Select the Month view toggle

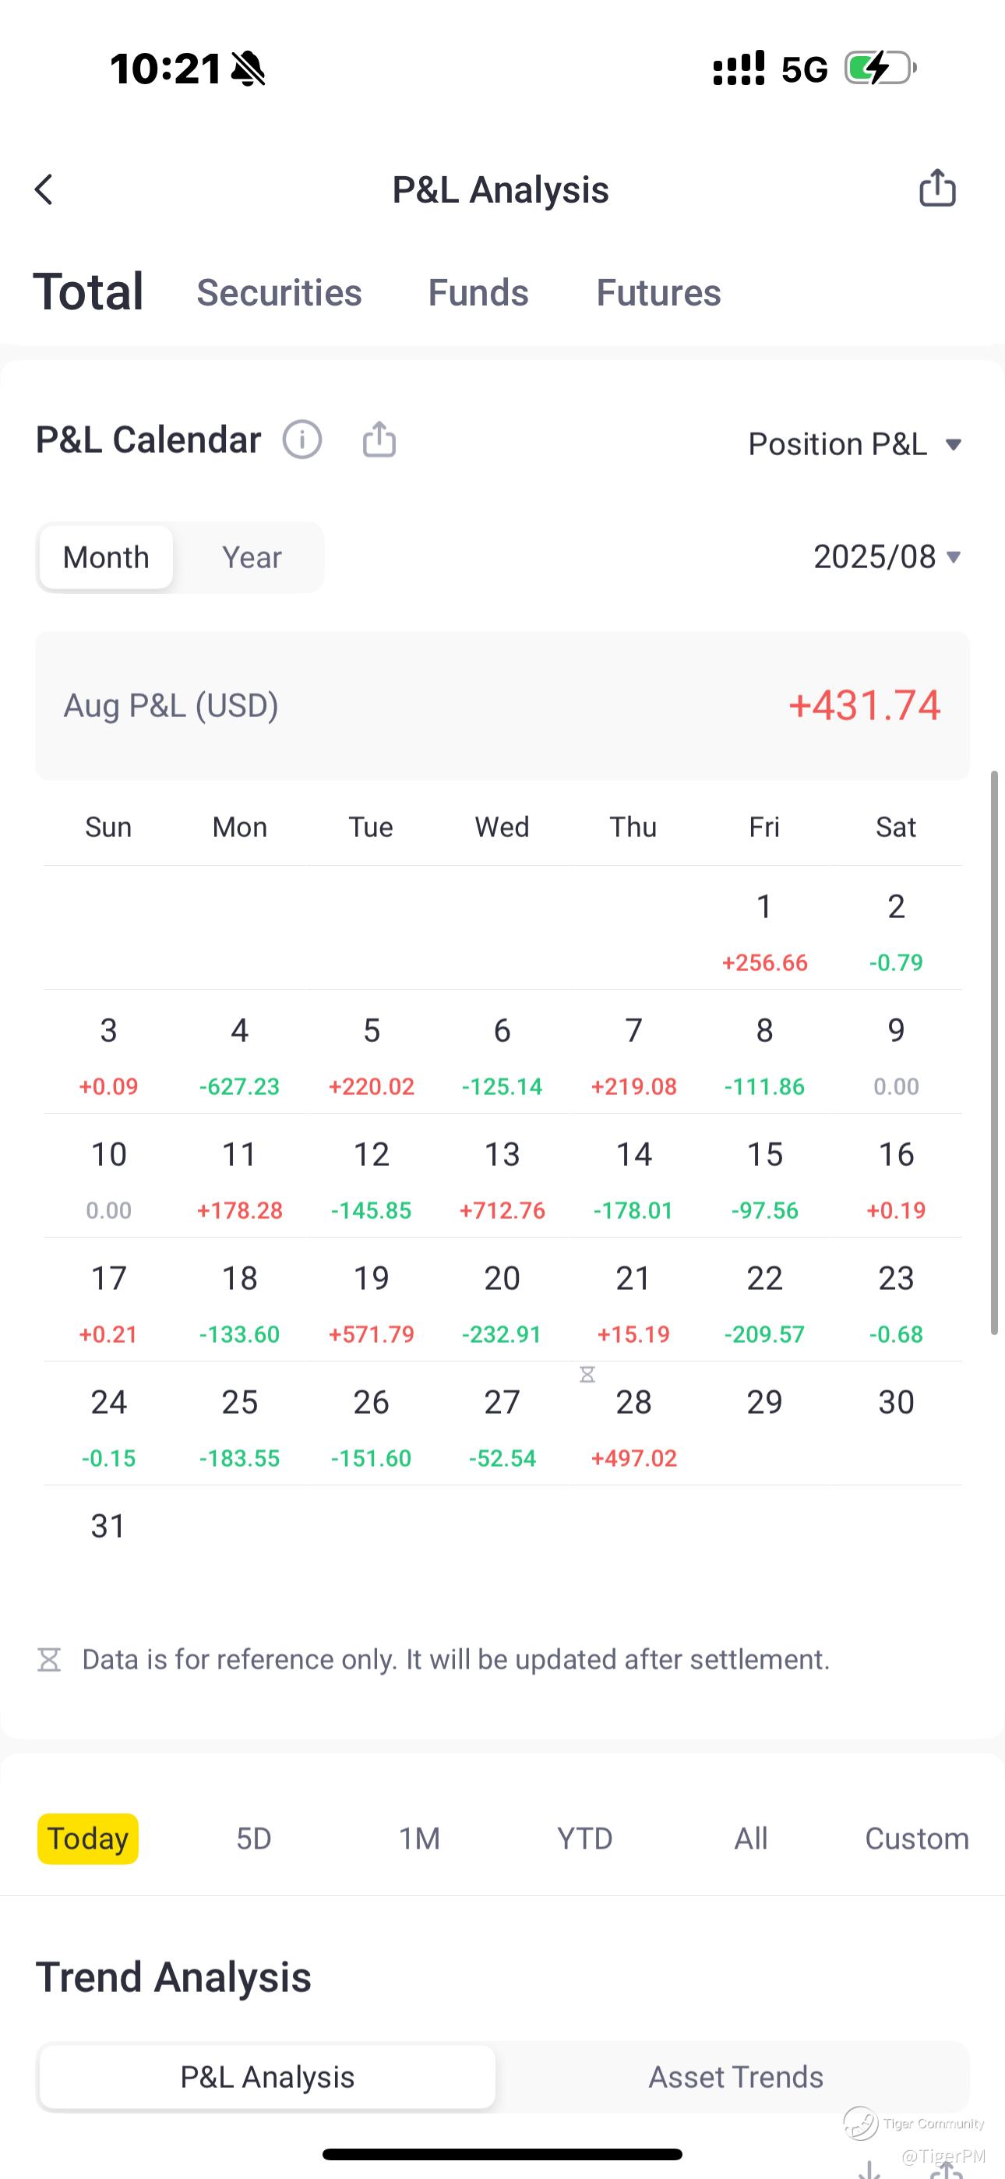[x=106, y=557]
